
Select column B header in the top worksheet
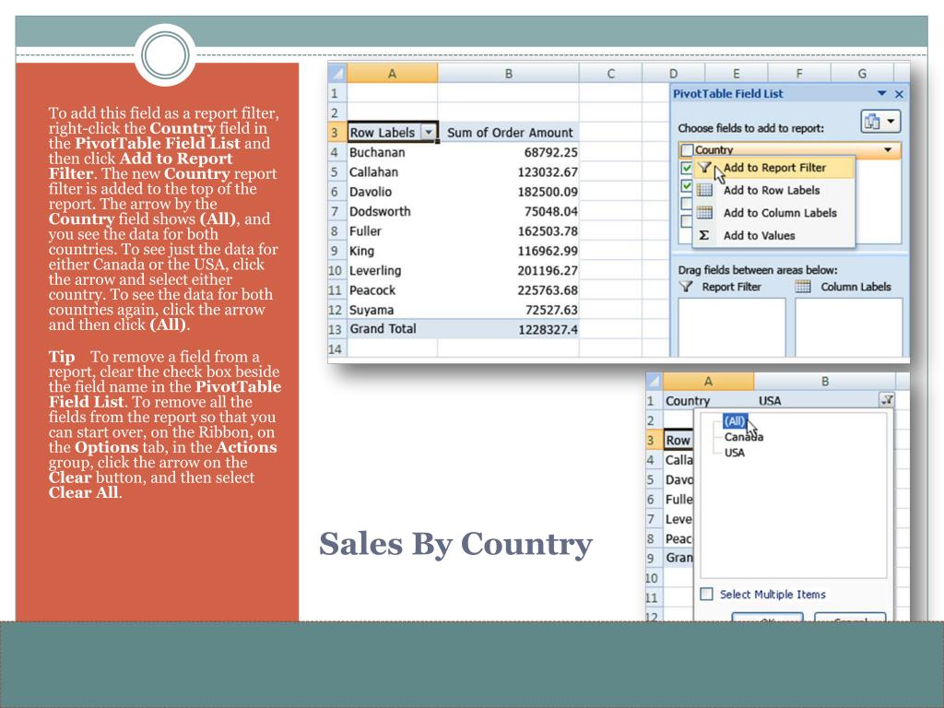[508, 74]
